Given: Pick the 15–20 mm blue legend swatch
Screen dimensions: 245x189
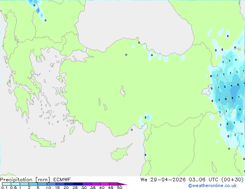Looking at the screenshot, I should coord(60,184).
